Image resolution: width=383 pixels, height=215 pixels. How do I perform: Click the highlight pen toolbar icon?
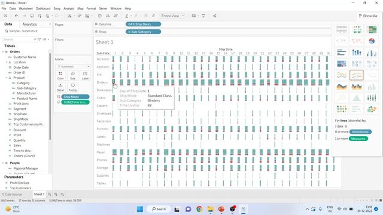[126, 16]
